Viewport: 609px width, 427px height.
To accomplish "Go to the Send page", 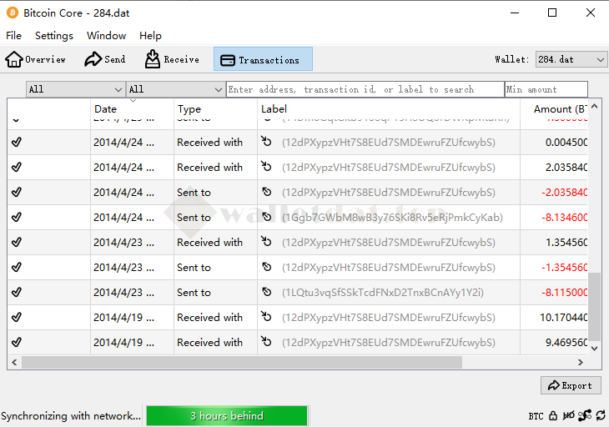I will [105, 59].
